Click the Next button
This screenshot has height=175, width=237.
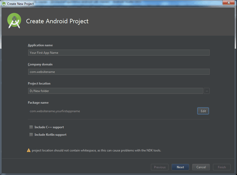180,167
